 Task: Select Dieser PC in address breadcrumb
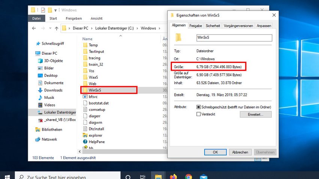(80, 28)
